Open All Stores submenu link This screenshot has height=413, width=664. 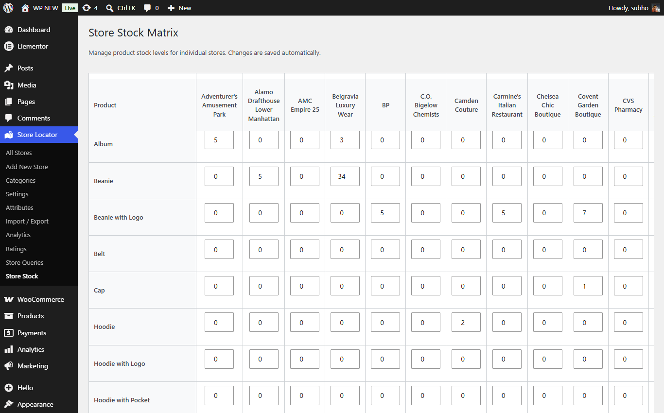pos(19,153)
